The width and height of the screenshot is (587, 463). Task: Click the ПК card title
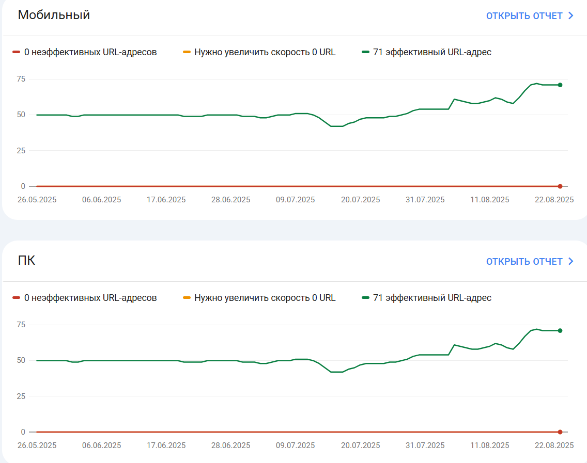26,260
